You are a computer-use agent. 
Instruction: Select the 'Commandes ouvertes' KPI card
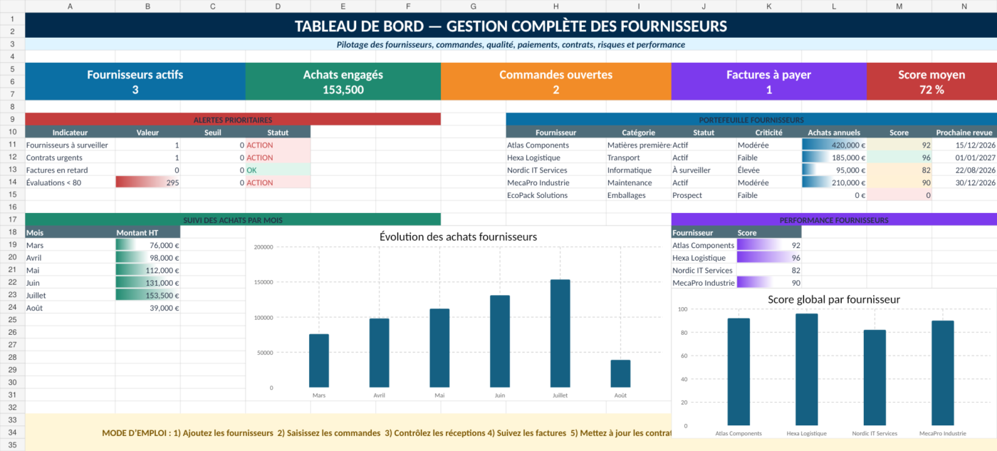(556, 81)
